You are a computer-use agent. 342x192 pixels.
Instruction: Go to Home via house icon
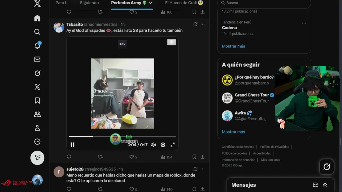click(37, 18)
